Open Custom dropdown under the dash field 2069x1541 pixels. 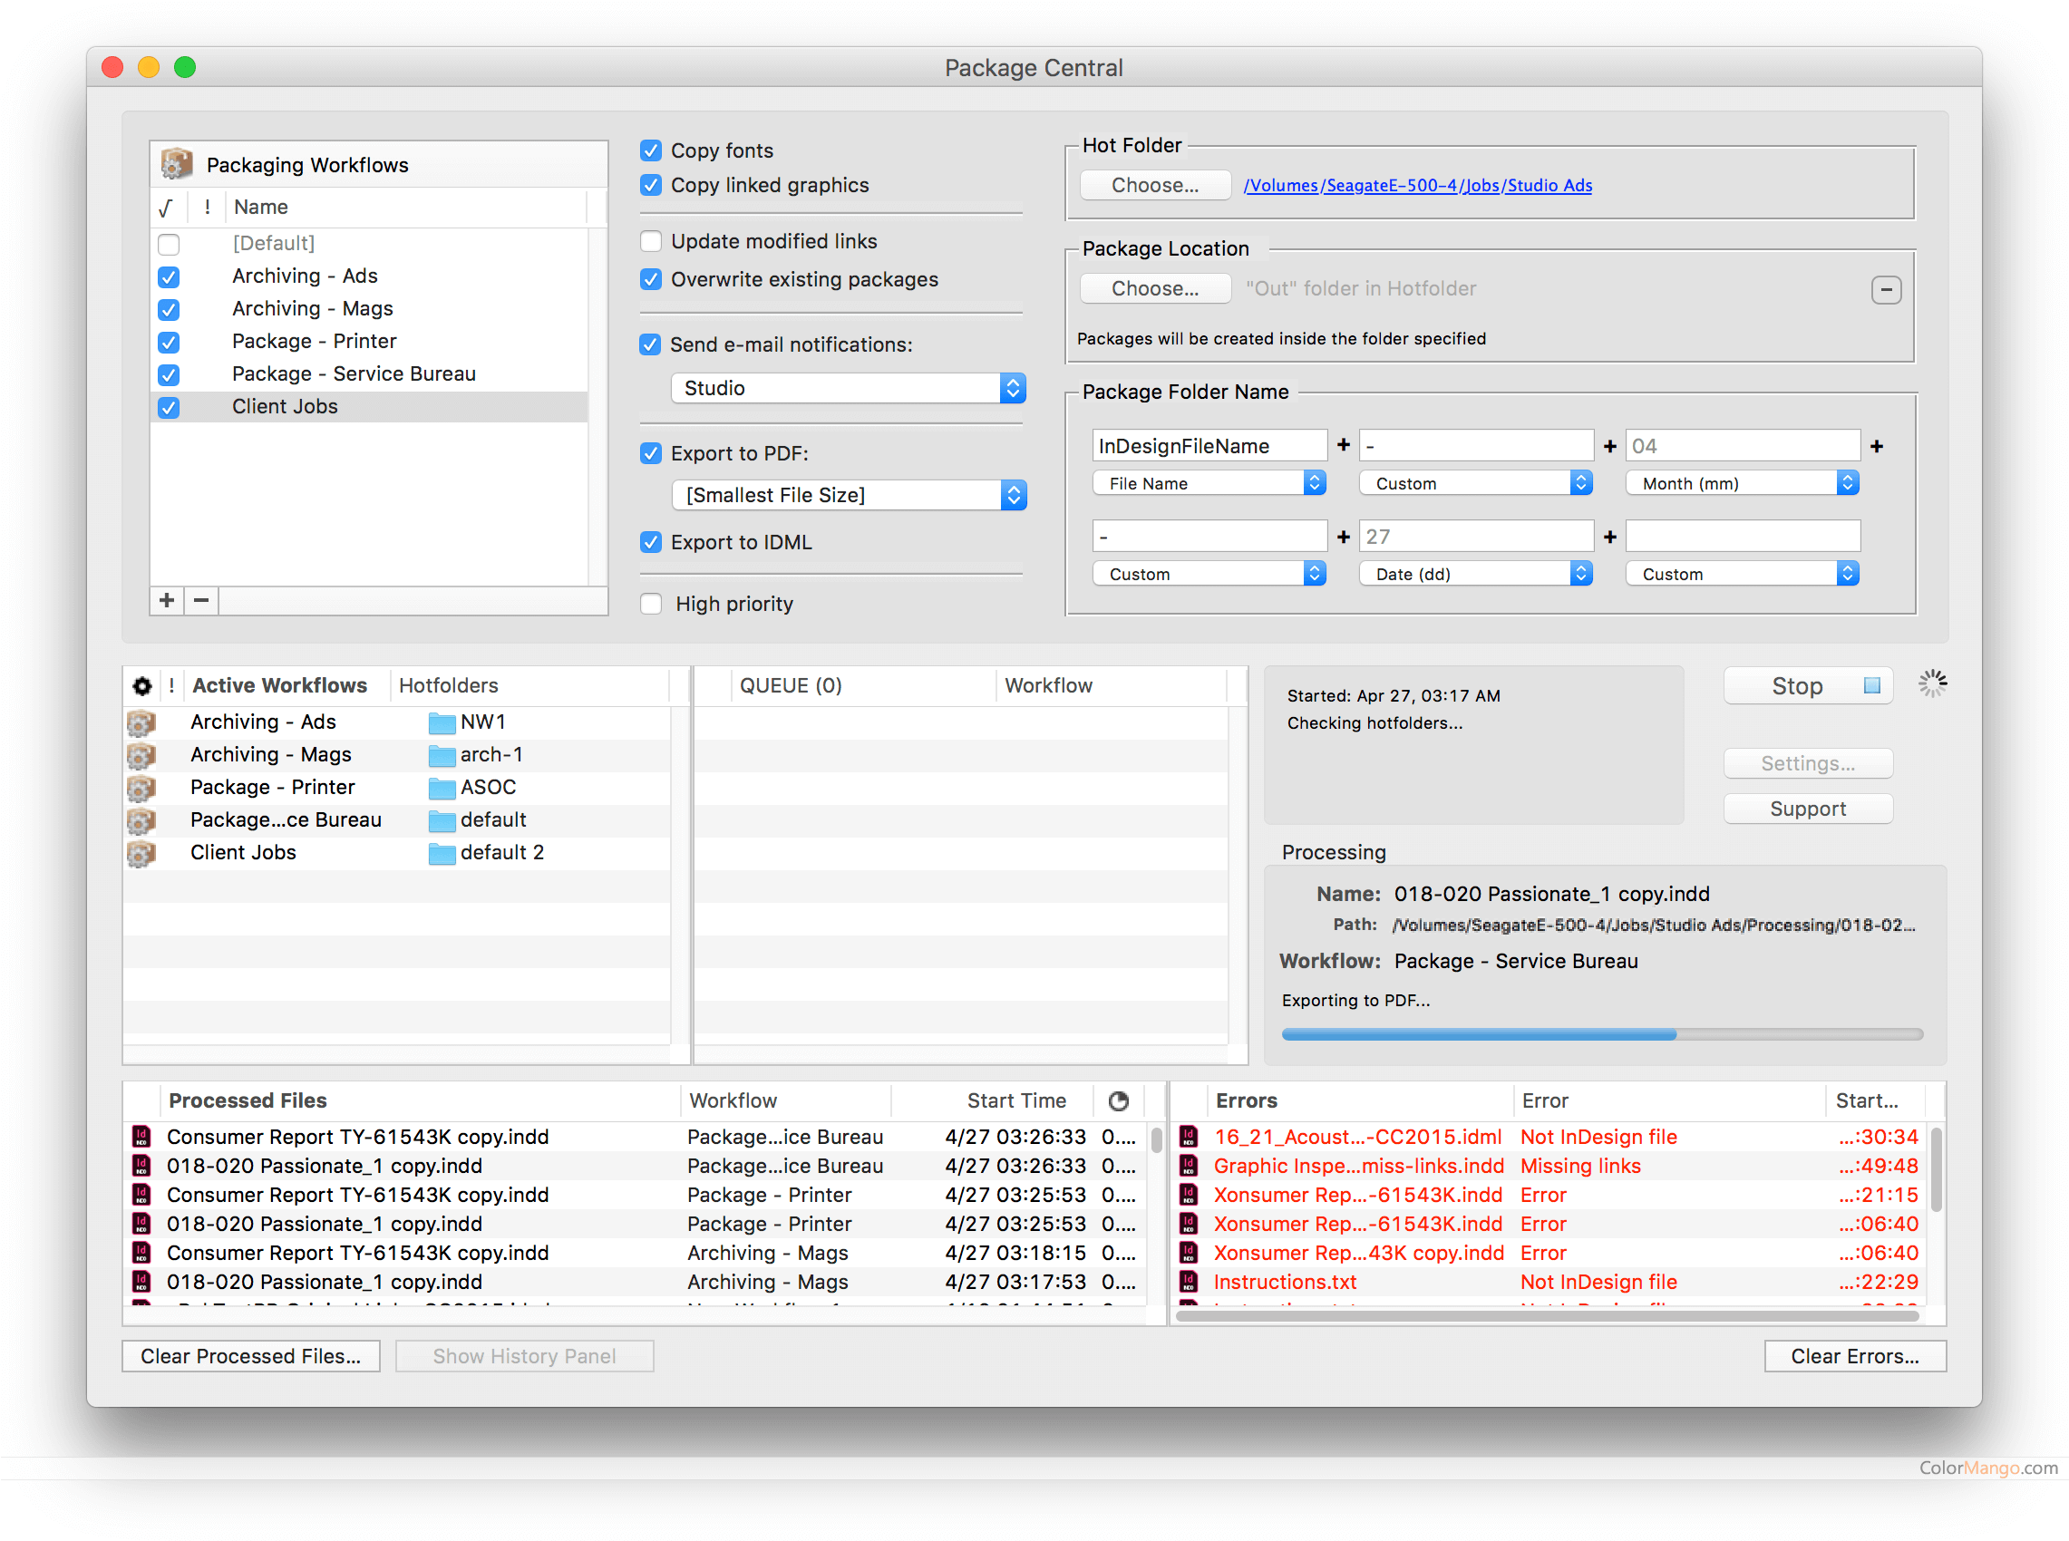[x=1475, y=483]
